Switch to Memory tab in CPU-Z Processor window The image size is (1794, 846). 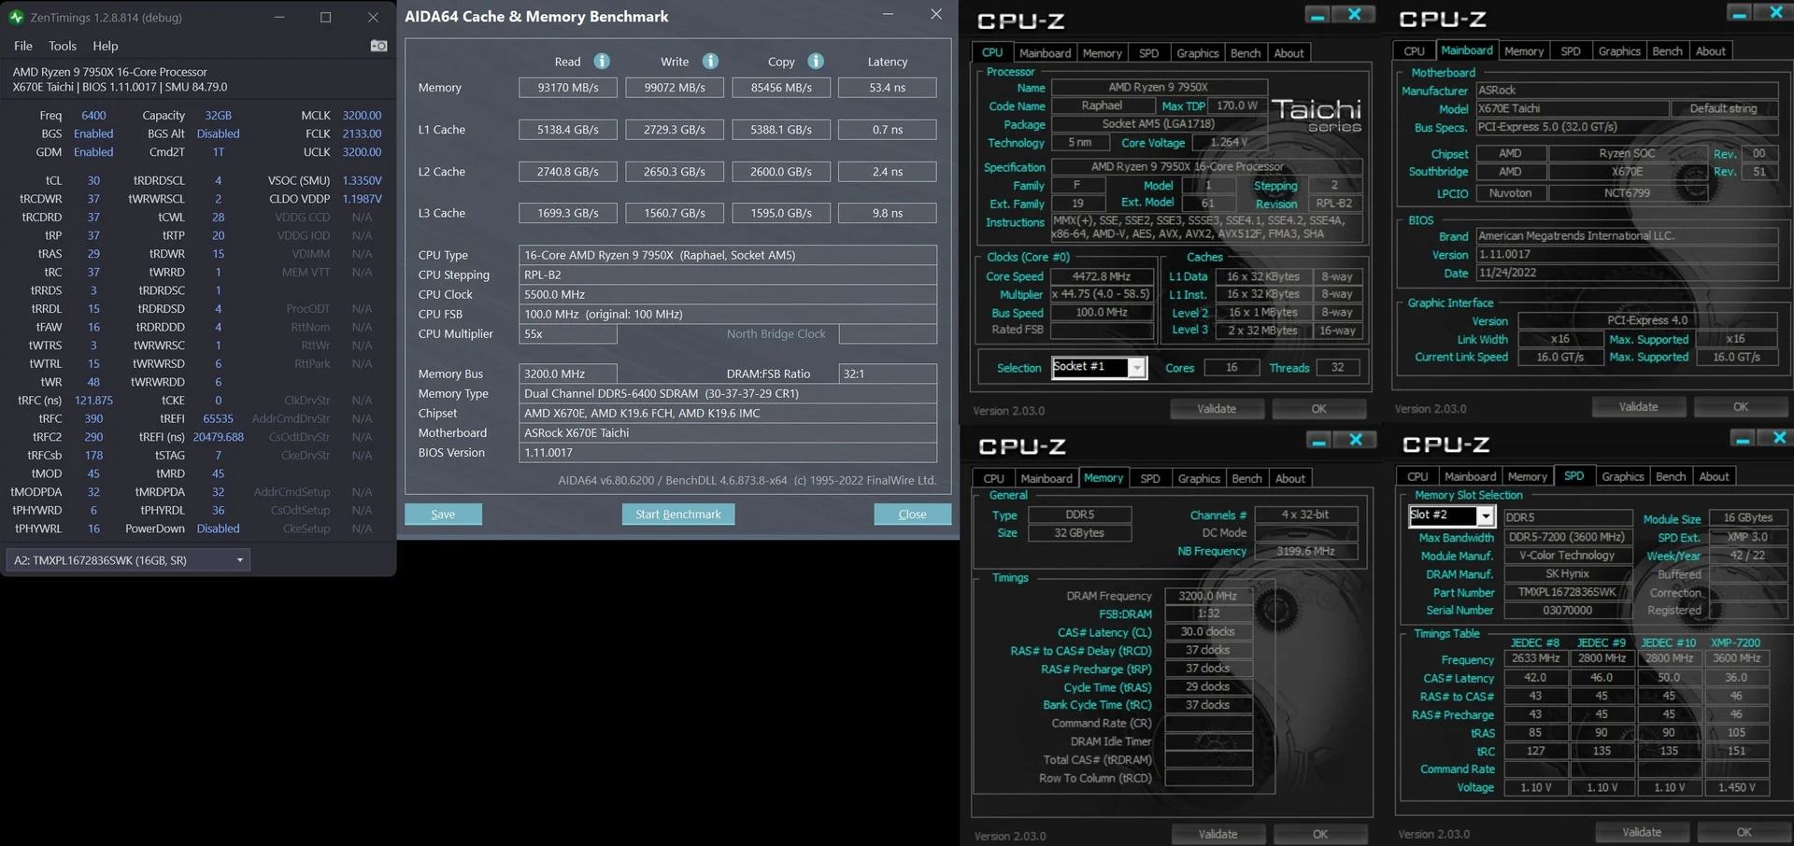[1103, 53]
